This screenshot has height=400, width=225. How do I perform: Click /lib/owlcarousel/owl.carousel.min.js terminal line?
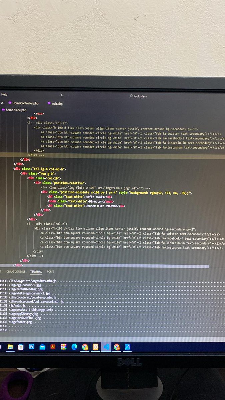point(37,301)
